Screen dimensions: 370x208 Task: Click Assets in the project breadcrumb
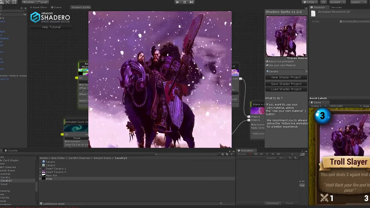pos(44,158)
